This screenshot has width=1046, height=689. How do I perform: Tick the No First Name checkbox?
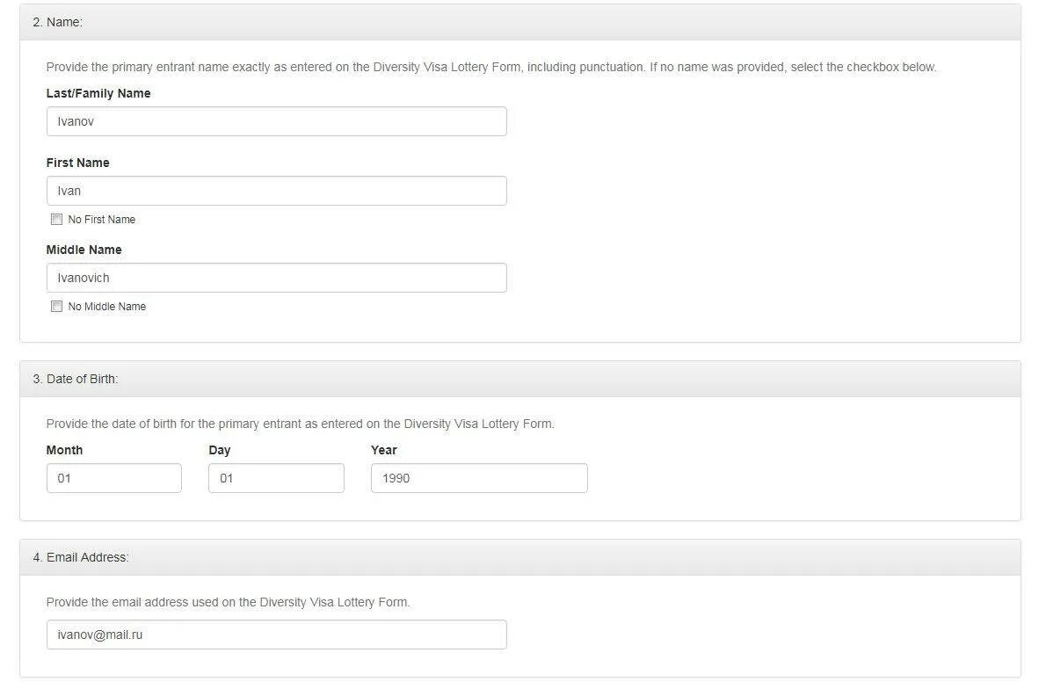pyautogui.click(x=57, y=220)
